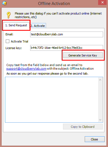This screenshot has width=108, height=147.
Task: Click inside the empty service key text area
Action: tap(52, 100)
